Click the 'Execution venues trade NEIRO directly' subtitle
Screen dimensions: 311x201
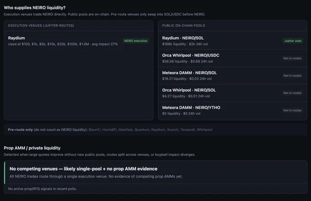click(105, 14)
